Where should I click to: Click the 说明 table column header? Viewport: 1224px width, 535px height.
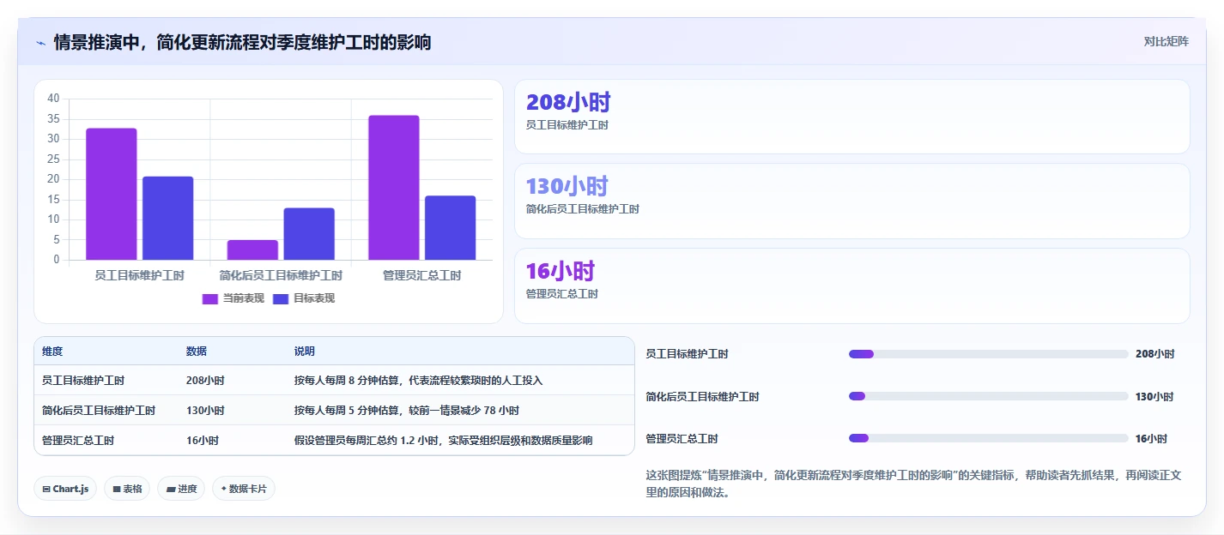305,352
